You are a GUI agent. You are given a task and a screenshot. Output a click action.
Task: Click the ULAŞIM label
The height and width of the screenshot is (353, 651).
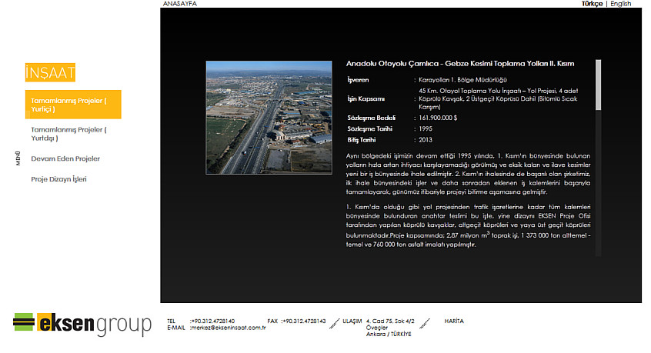352,321
